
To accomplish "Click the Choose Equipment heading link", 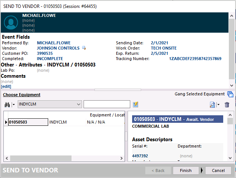I will (x=21, y=95).
